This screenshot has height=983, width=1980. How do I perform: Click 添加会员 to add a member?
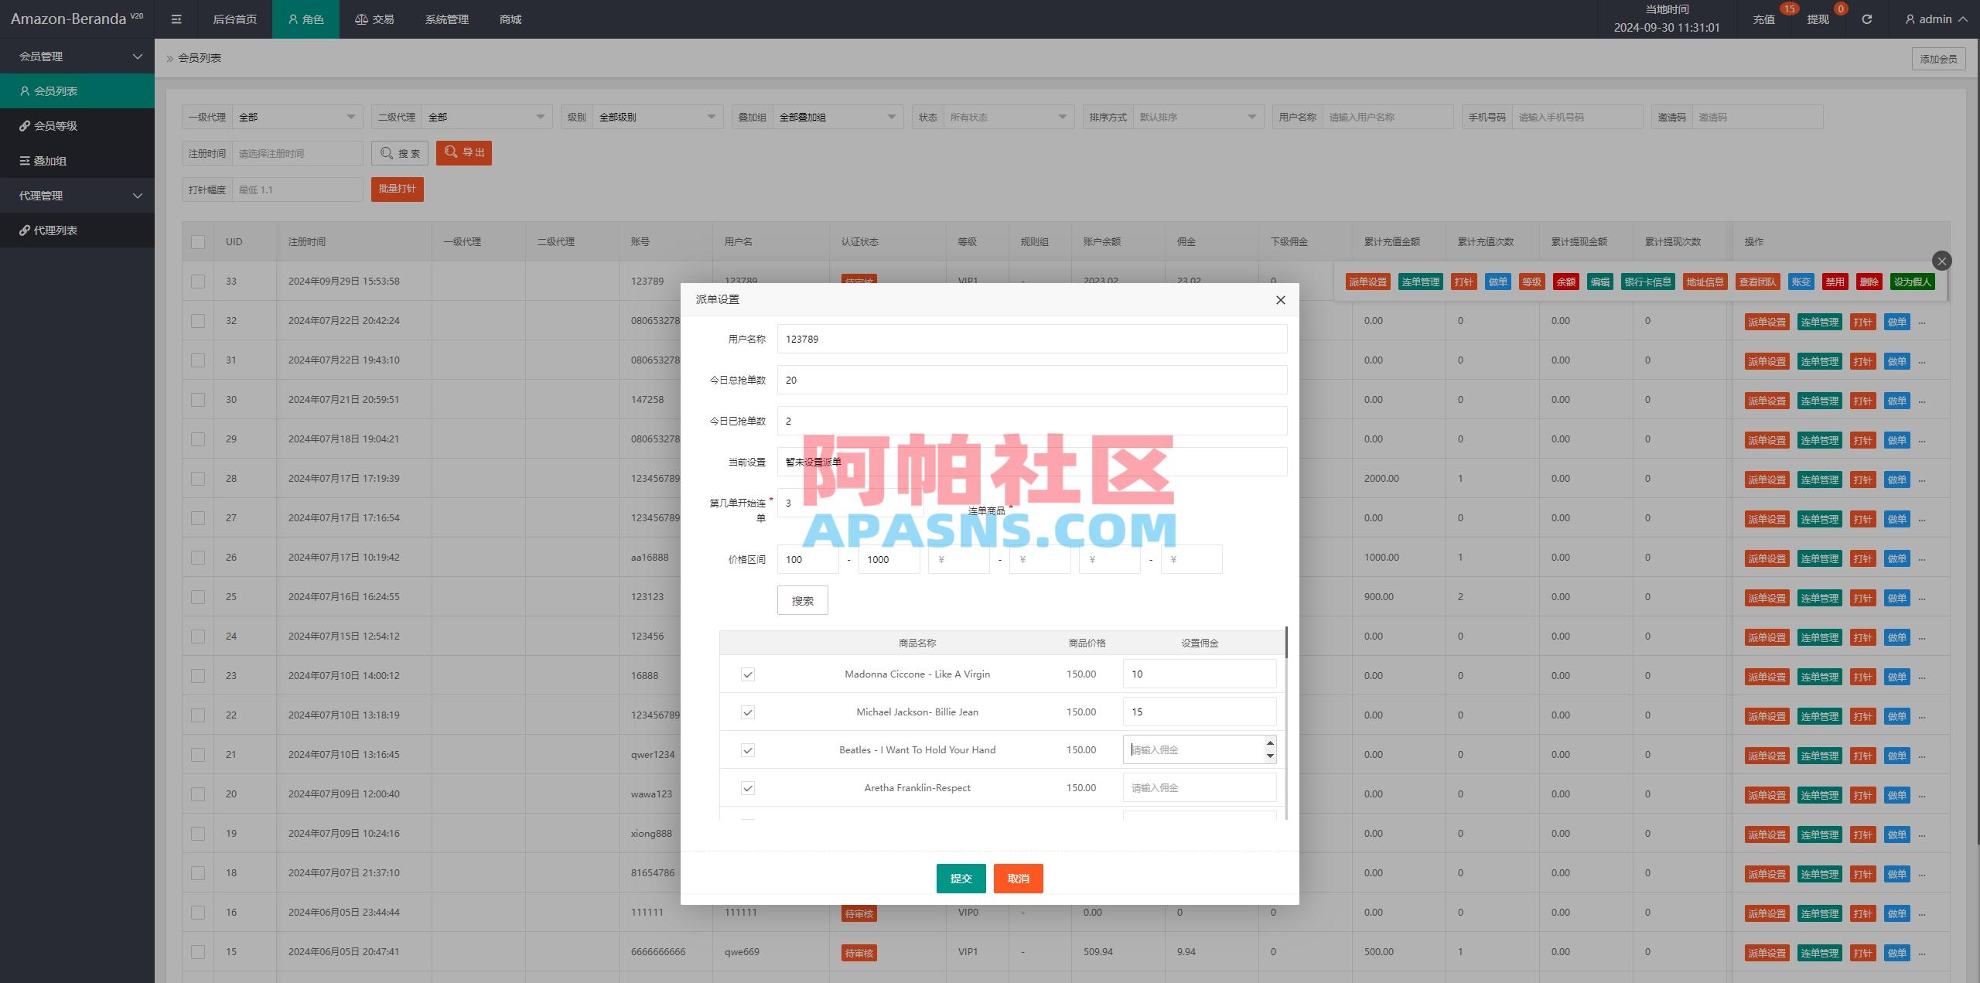click(x=1938, y=58)
